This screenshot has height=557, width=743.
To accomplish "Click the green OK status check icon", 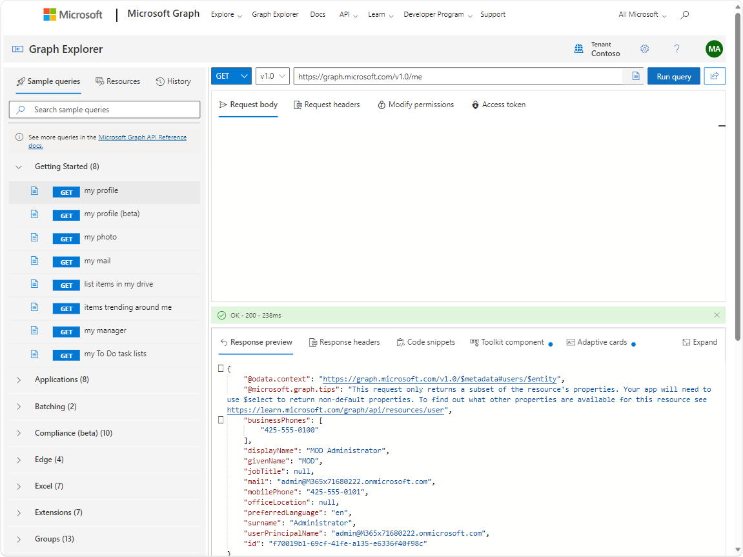I will pos(221,315).
